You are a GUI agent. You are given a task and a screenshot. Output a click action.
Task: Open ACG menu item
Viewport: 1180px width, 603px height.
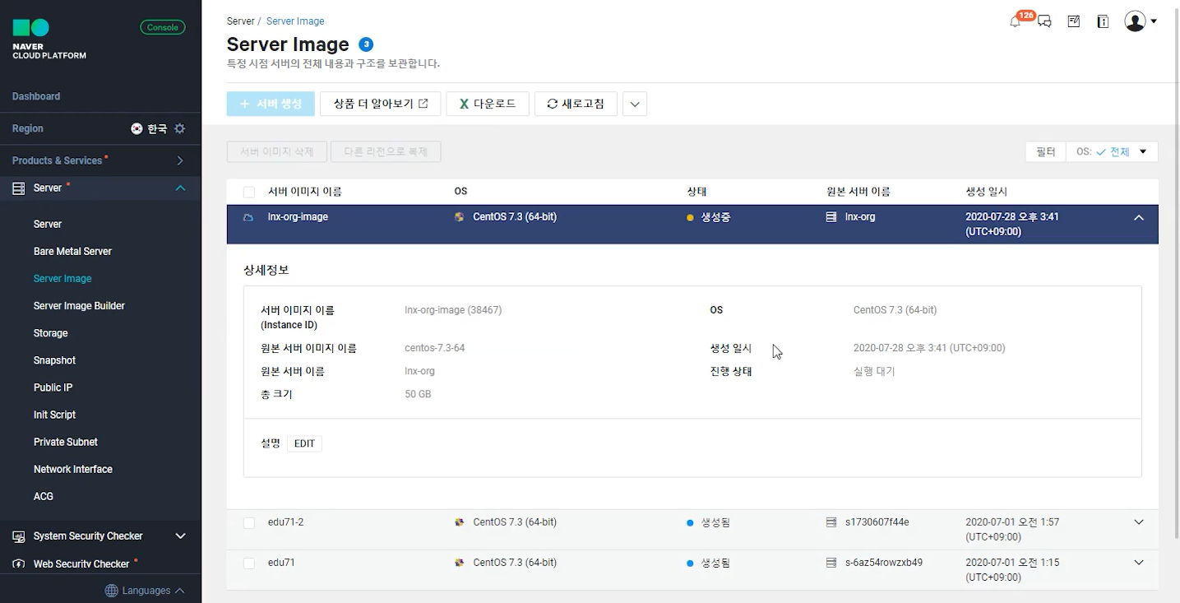[x=44, y=497]
